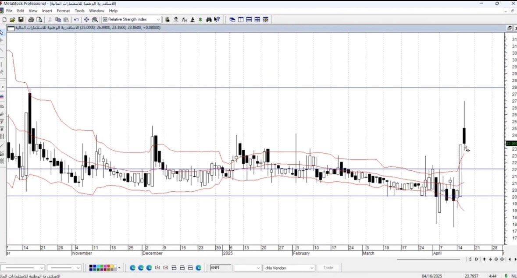
Task: Expand the first line style dropdown
Action: coord(42,267)
